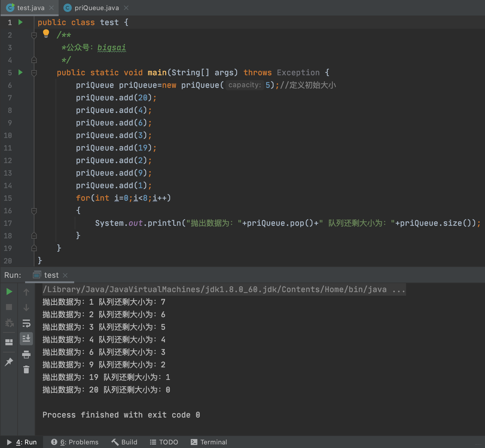Click the Exception keyword on line 5
The width and height of the screenshot is (485, 448).
click(x=298, y=73)
